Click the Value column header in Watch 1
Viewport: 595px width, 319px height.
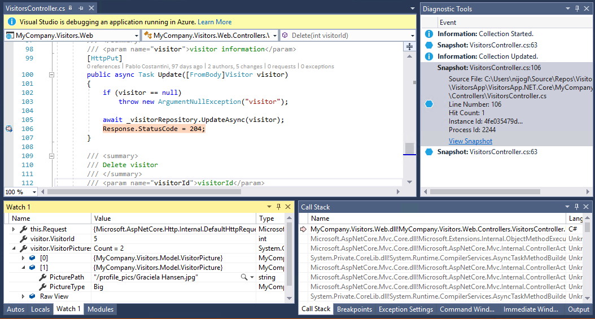[173, 219]
